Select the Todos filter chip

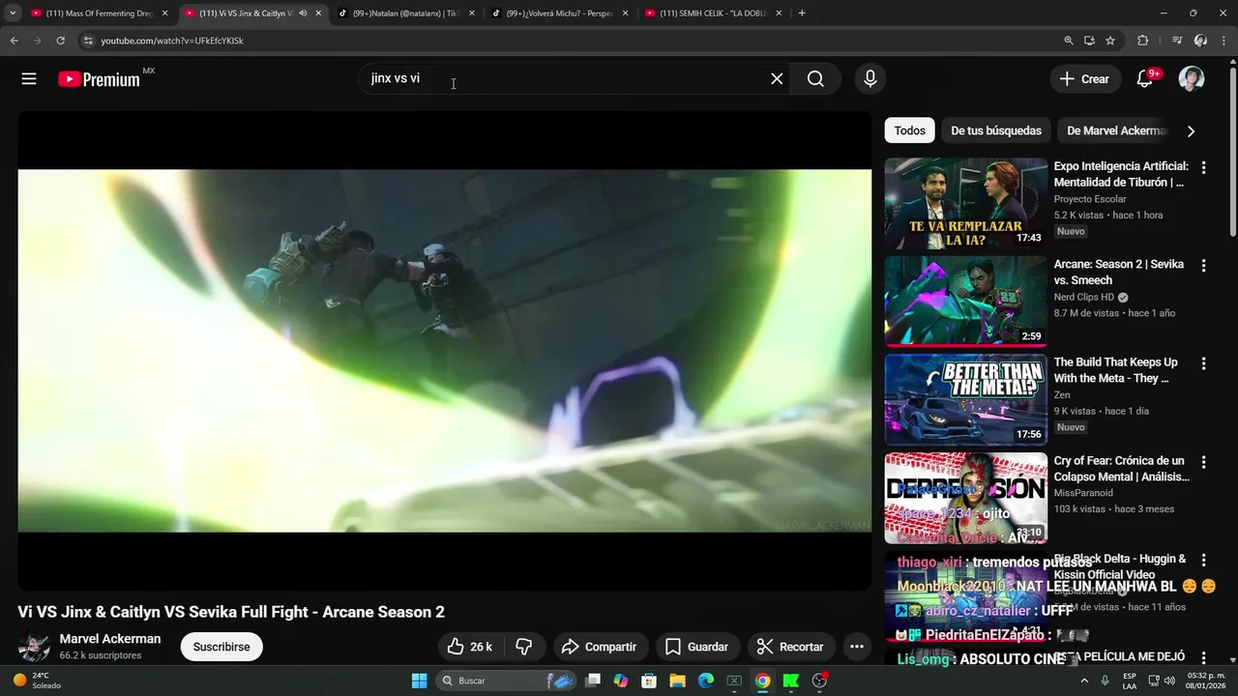[909, 130]
